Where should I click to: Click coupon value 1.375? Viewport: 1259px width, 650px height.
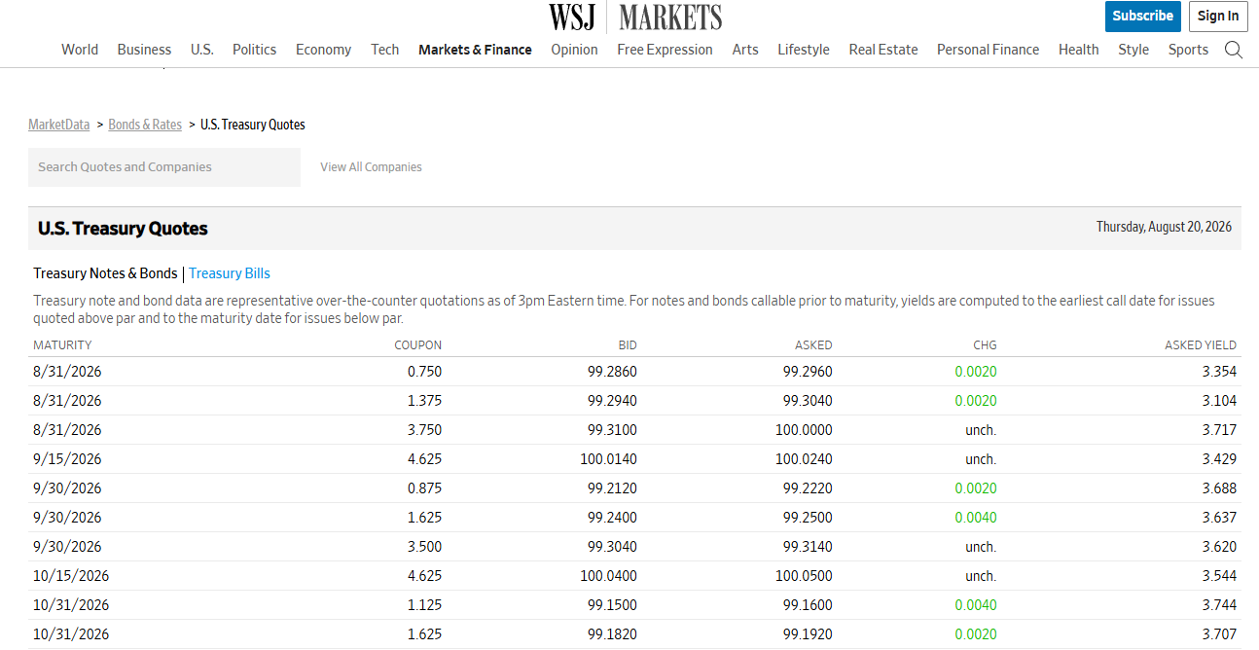[424, 401]
